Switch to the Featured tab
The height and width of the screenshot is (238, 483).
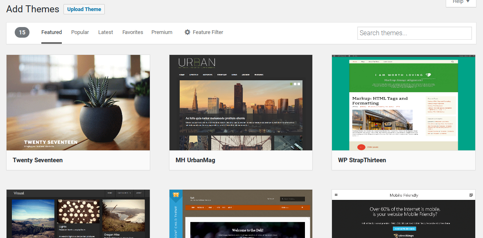click(x=52, y=32)
